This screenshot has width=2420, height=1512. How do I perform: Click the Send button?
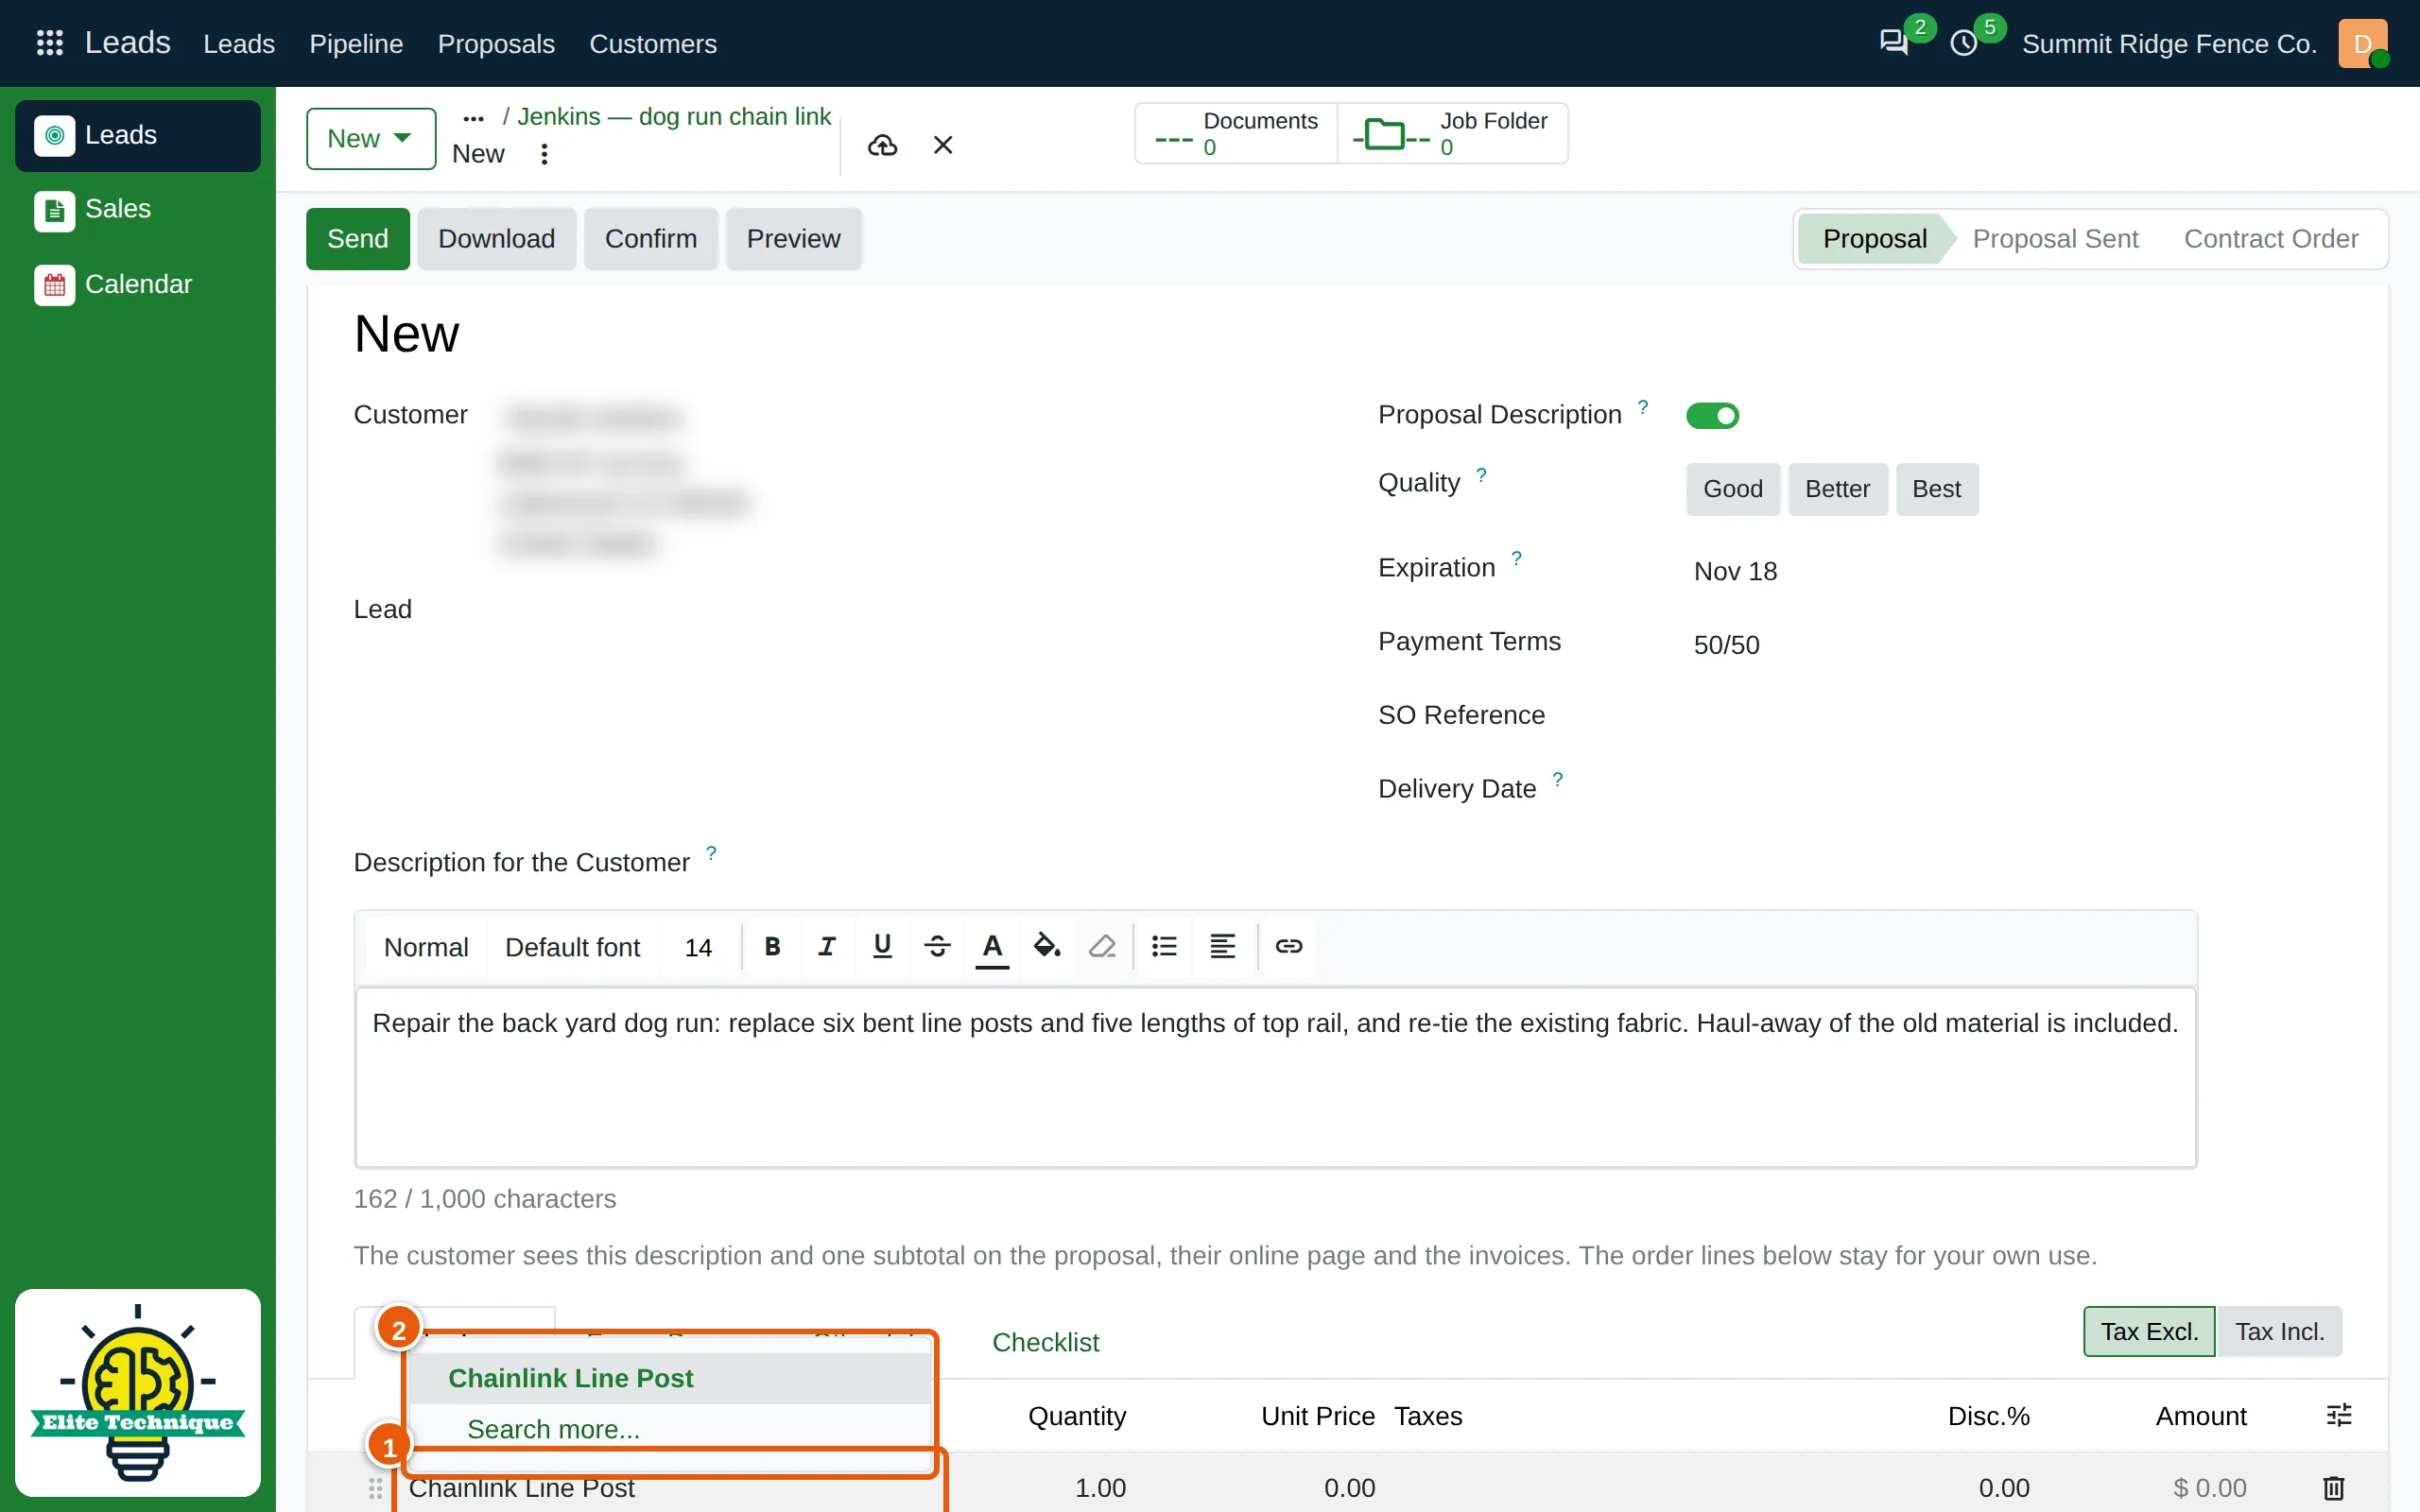358,239
